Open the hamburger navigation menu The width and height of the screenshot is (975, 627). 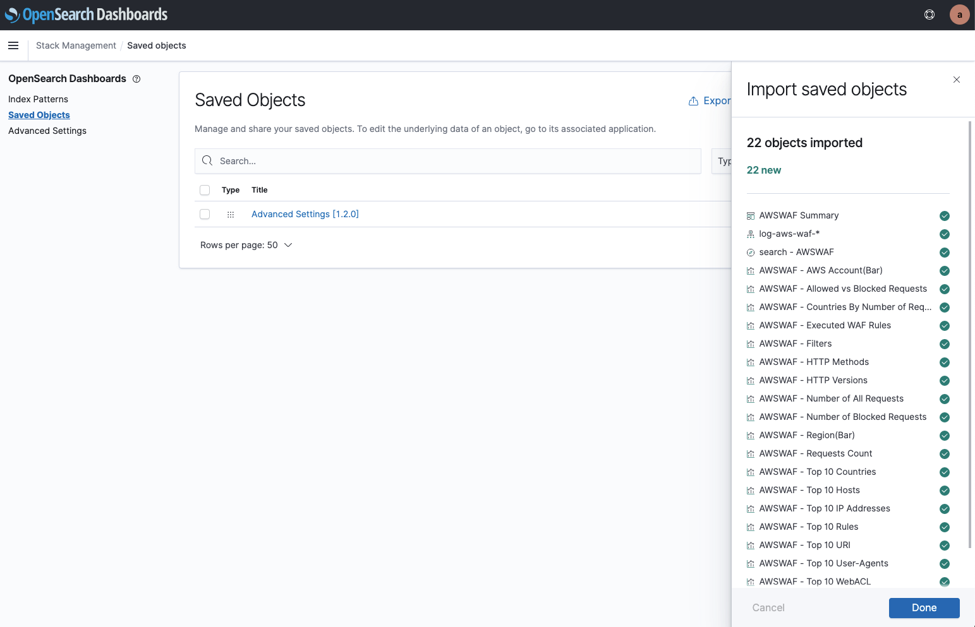click(13, 45)
